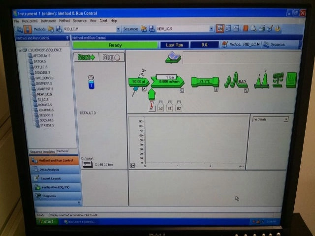Open the RunControl menu

click(x=30, y=21)
